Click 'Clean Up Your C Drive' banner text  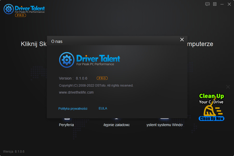(x=211, y=99)
